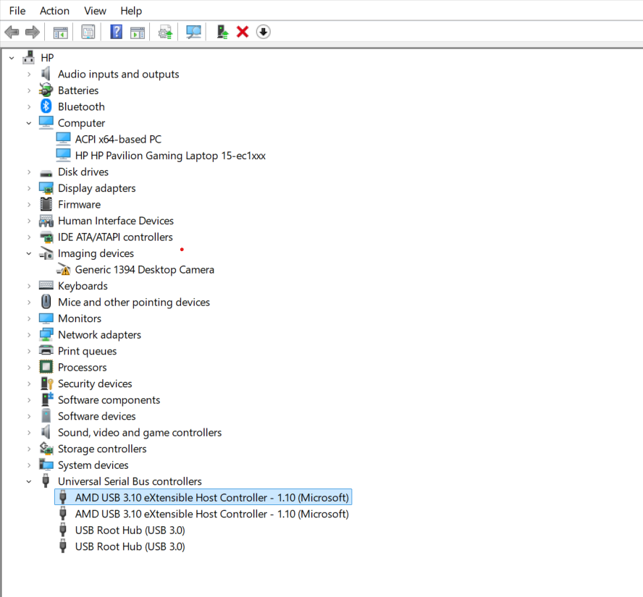Open the Action menu
Viewport: 643px width, 597px height.
point(54,10)
